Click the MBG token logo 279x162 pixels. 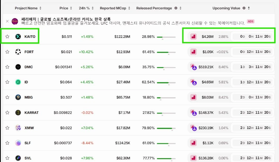coord(18,97)
